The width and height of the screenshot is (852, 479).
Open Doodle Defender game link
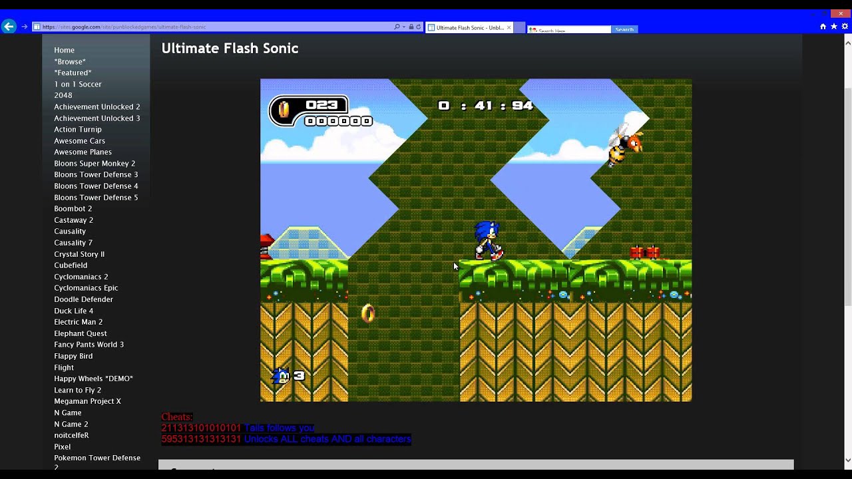click(x=83, y=299)
